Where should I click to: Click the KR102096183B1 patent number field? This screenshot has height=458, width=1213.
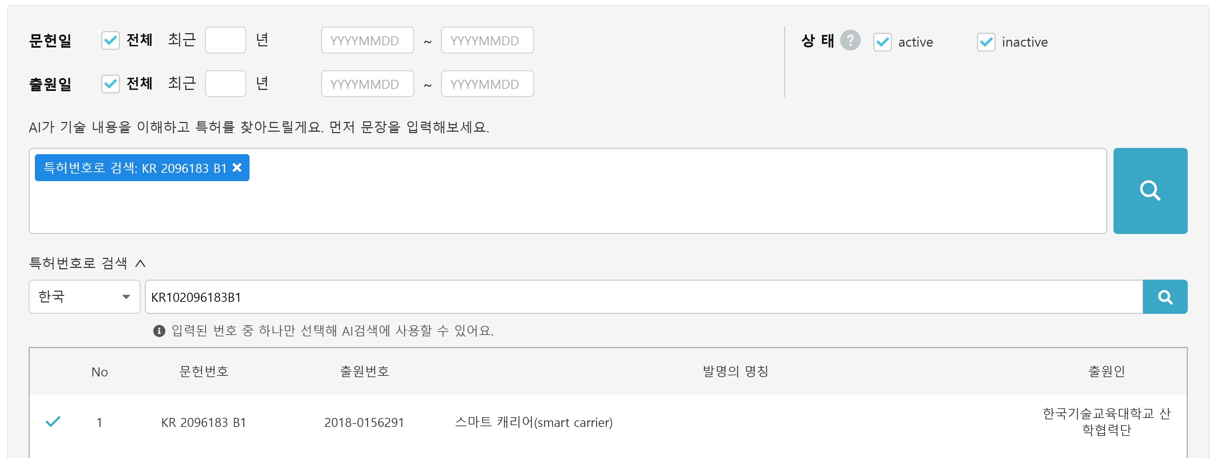pos(644,297)
